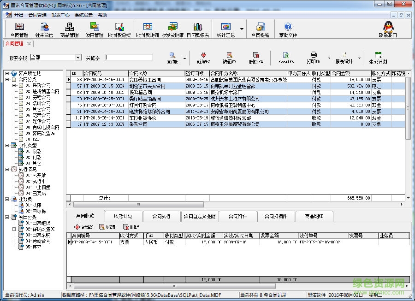Open the 搜索字段 dropdown list
The width and height of the screenshot is (415, 301).
point(78,58)
